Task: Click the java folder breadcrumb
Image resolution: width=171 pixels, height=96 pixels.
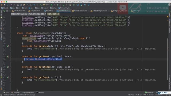Action: pos(31,8)
